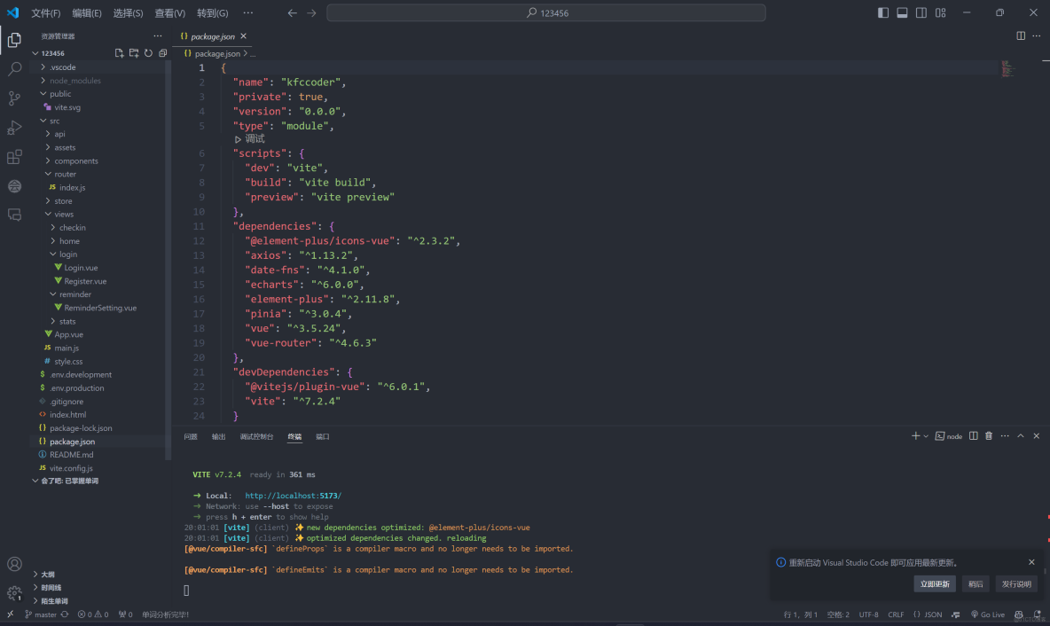Click the New File icon in explorer
Image resolution: width=1050 pixels, height=626 pixels.
pyautogui.click(x=119, y=53)
